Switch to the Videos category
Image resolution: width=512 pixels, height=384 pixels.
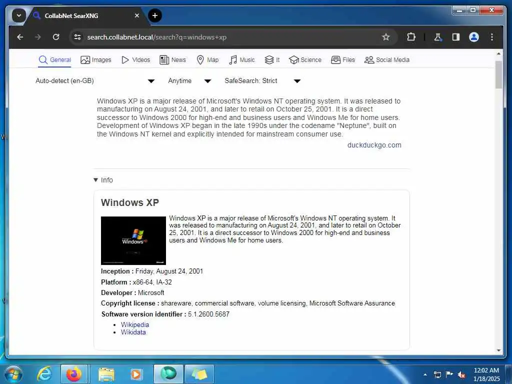tap(135, 60)
